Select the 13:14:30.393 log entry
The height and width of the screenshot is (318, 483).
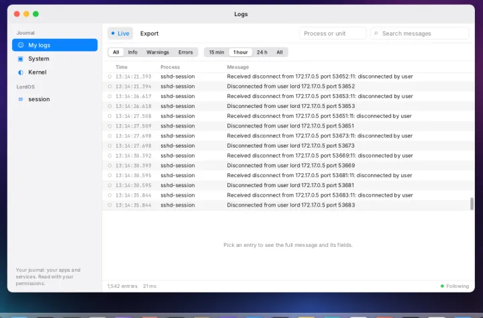click(x=288, y=166)
